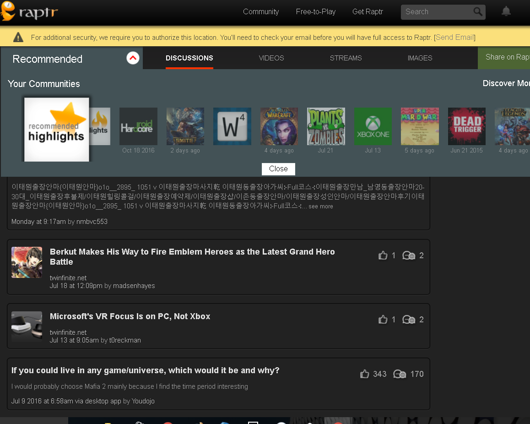Image resolution: width=530 pixels, height=424 pixels.
Task: Open comments on Microsoft's VR Focus post
Action: click(409, 320)
